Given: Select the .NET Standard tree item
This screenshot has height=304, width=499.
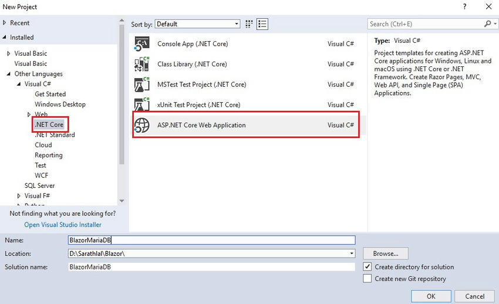Looking at the screenshot, I should pos(55,135).
